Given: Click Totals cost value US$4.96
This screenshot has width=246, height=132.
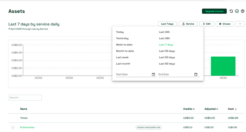Looking at the screenshot, I should [233, 118].
